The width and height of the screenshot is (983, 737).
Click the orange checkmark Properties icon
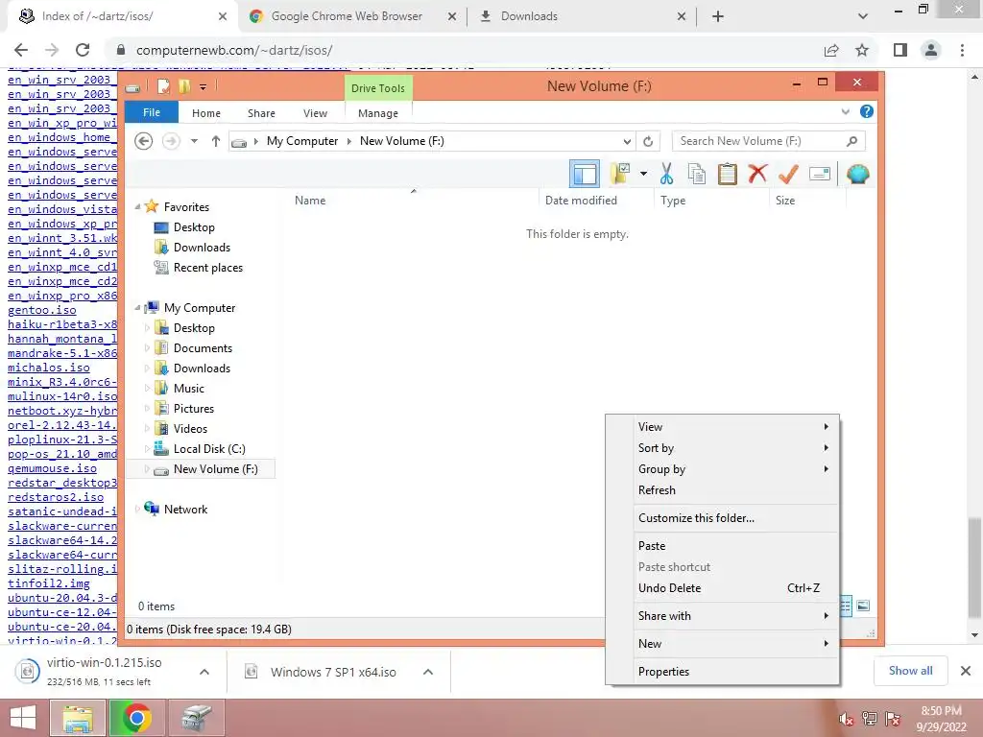788,174
